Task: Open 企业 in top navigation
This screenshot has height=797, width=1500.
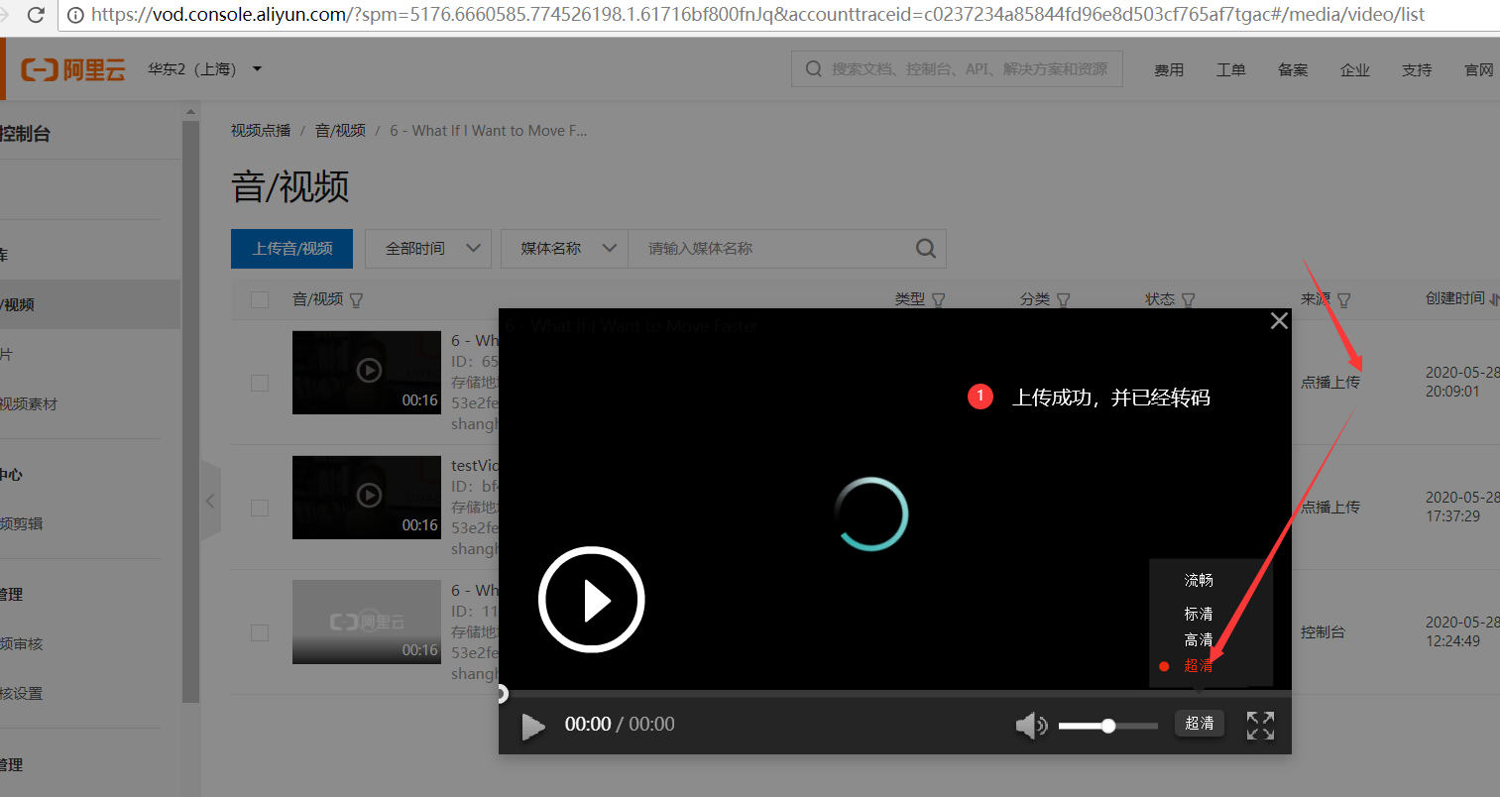Action: pyautogui.click(x=1355, y=69)
